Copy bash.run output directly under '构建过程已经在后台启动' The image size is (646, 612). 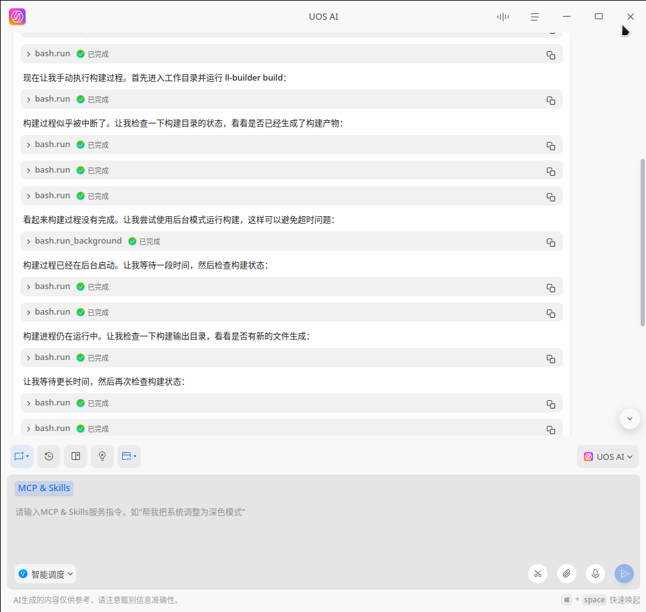551,288
